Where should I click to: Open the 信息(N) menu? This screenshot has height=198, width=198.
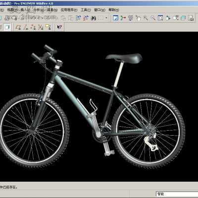point(52,10)
